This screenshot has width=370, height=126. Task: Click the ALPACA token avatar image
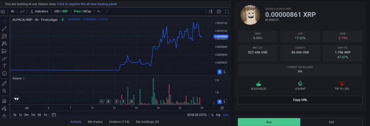tap(251, 15)
